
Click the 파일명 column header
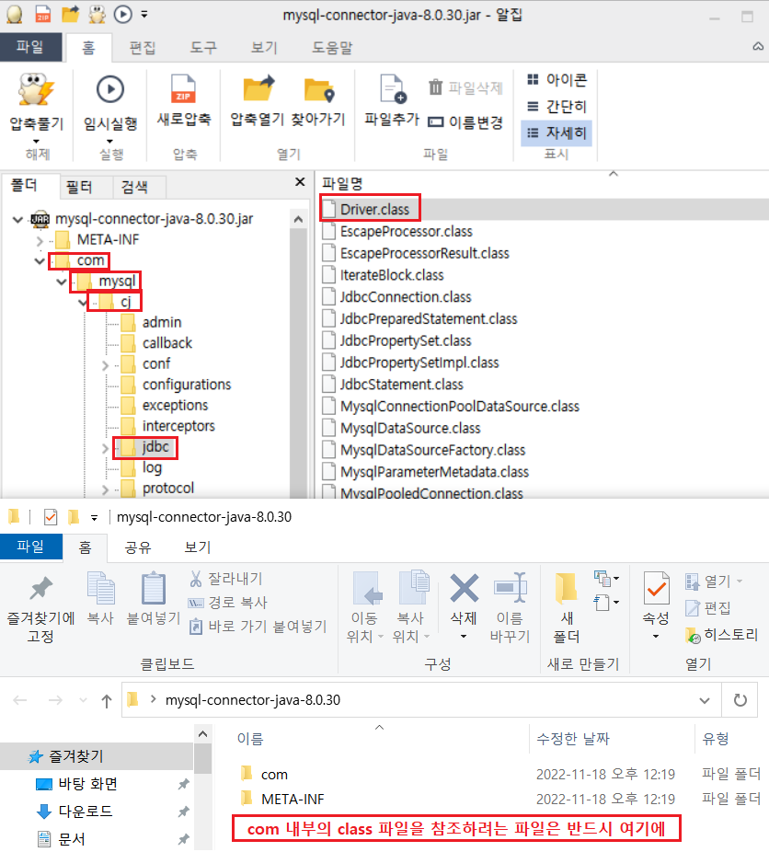tap(342, 184)
